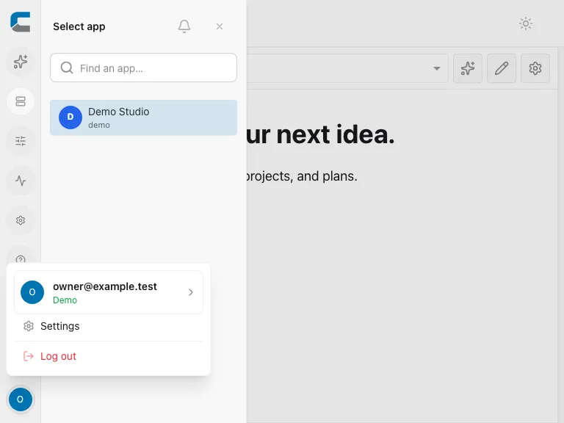Click the user avatar at the sidebar bottom
The image size is (564, 423).
click(x=21, y=399)
